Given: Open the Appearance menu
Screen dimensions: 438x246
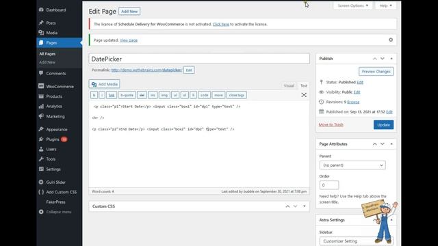Looking at the screenshot, I should point(57,129).
